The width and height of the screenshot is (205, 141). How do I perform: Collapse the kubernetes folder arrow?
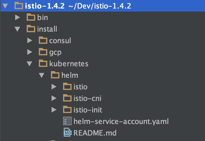[x=29, y=64]
